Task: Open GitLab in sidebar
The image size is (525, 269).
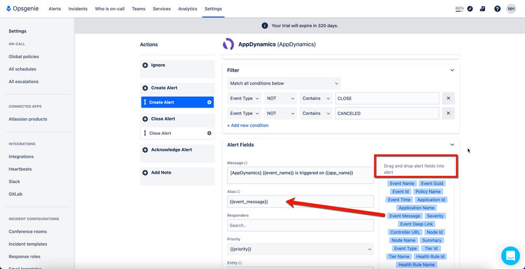Action: click(x=15, y=194)
